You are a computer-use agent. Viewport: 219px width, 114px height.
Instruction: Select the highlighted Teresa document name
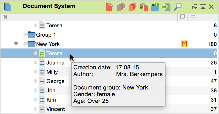54,53
